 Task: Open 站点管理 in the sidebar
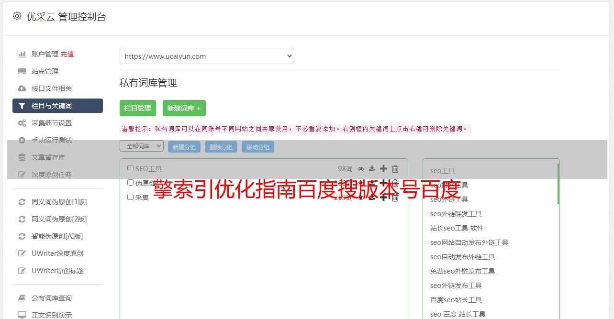[x=45, y=71]
